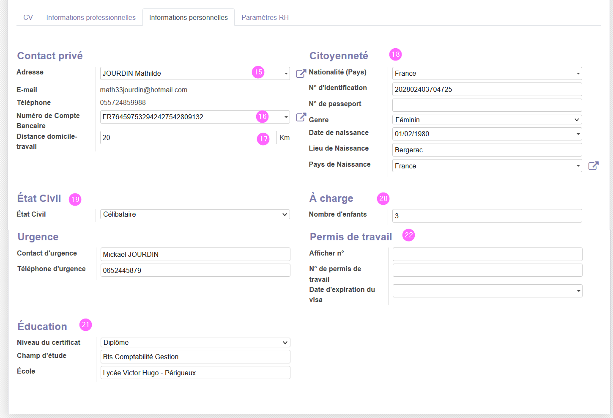Open Niveau du certificat select showing Diplôme
This screenshot has width=613, height=418.
195,342
